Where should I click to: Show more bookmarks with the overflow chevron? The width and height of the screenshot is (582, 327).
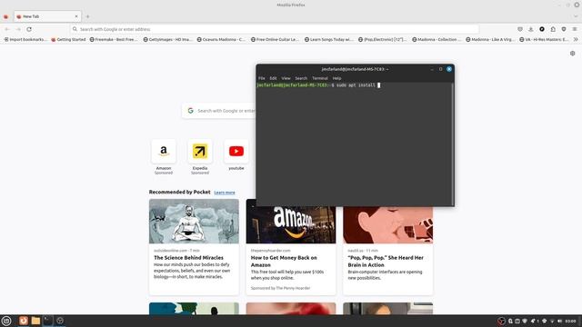pyautogui.click(x=576, y=39)
